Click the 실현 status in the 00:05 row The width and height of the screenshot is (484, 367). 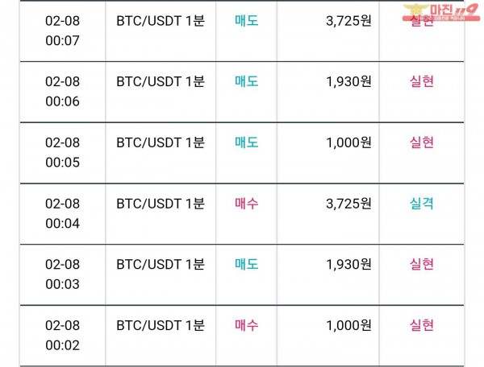tap(422, 142)
